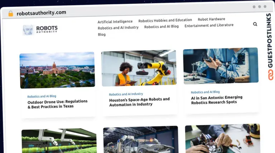Select the Robot Hardware menu item
Viewport: 275px width, 153px height.
[211, 19]
